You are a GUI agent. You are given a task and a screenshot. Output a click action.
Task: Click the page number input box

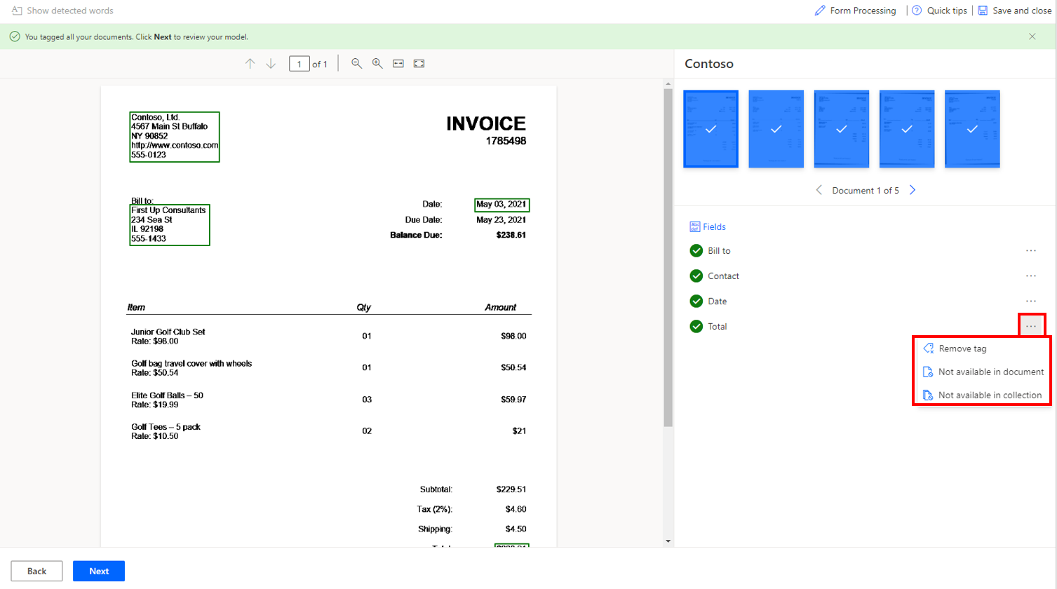click(x=299, y=64)
